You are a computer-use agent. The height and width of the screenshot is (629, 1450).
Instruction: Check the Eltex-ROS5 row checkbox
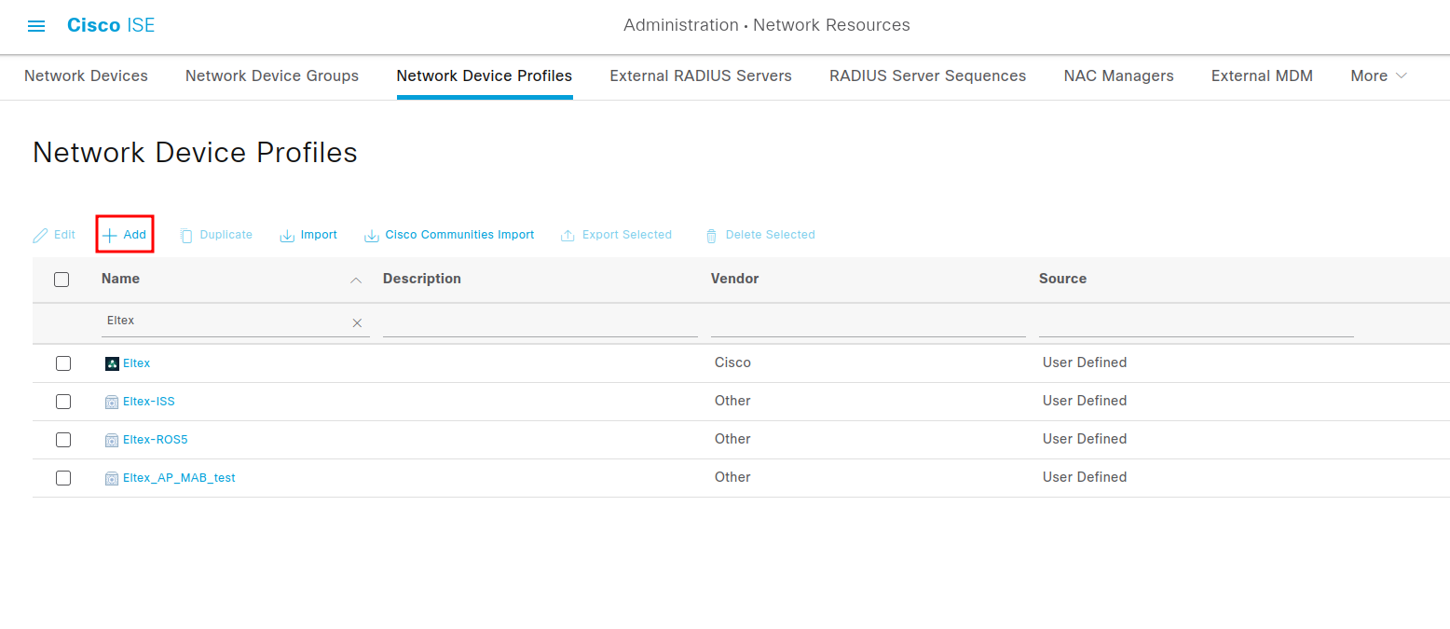[63, 440]
